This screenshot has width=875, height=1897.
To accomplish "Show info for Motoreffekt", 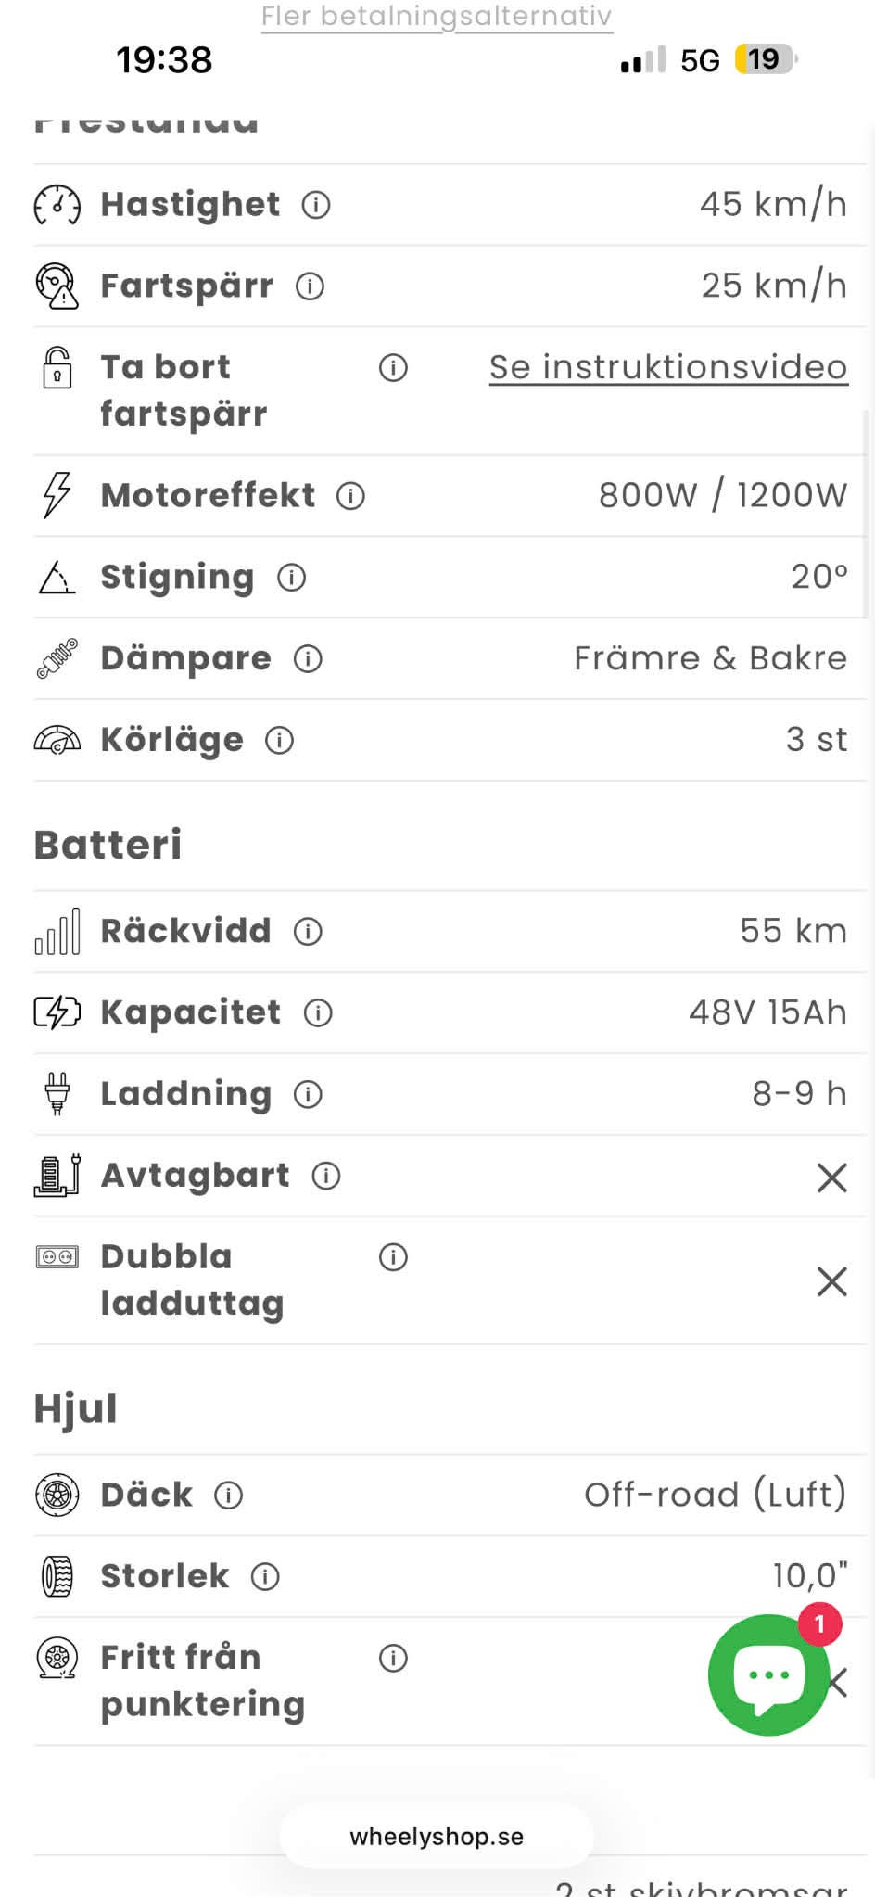I will click(x=350, y=496).
